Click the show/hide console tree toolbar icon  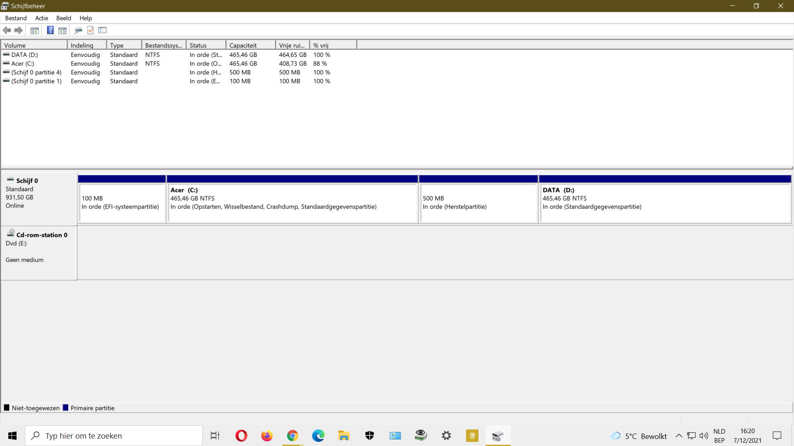[35, 30]
